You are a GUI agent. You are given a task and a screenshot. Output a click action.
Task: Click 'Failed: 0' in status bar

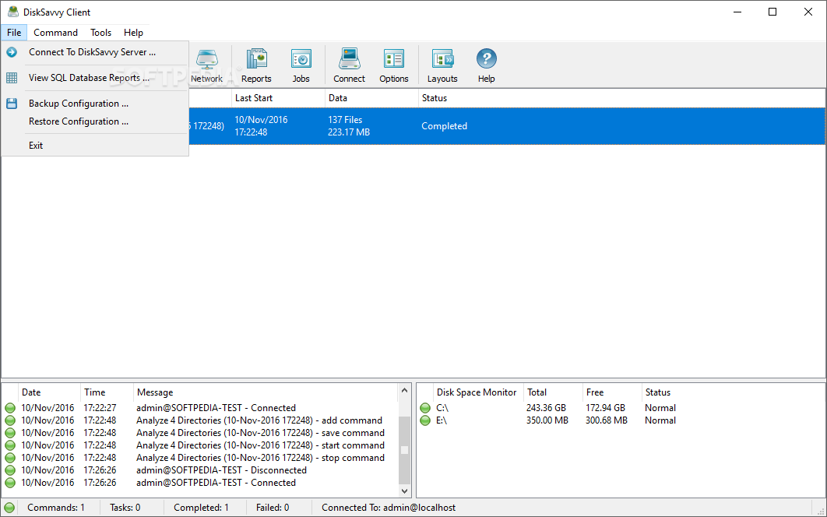[x=273, y=508]
